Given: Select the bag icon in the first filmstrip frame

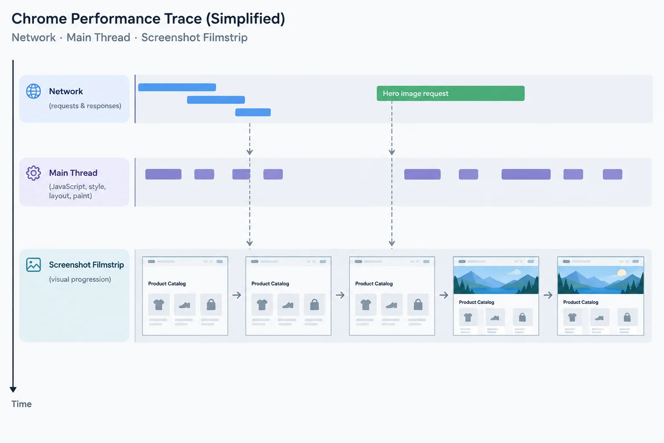Looking at the screenshot, I should 211,305.
